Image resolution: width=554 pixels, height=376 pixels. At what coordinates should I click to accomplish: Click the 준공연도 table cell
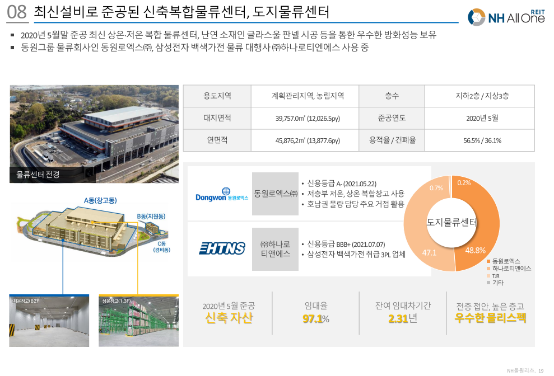[x=392, y=118]
